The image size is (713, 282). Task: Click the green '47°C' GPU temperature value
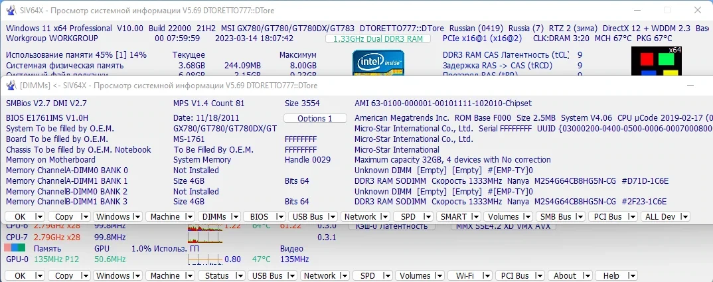click(262, 259)
